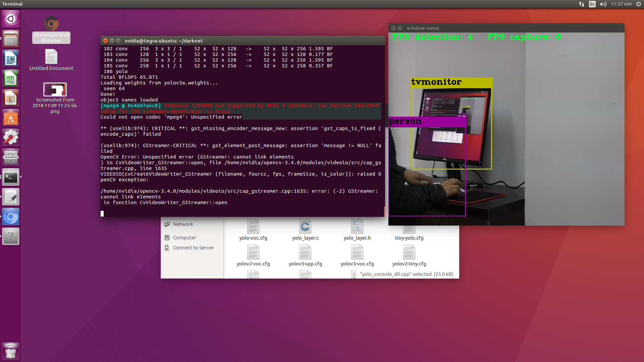
Task: Open the Terminal from the launcher
Action: [11, 177]
